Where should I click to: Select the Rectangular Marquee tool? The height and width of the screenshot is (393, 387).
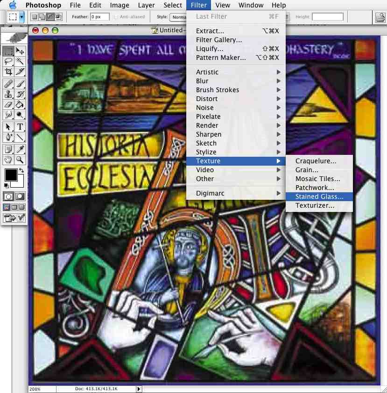tap(8, 51)
